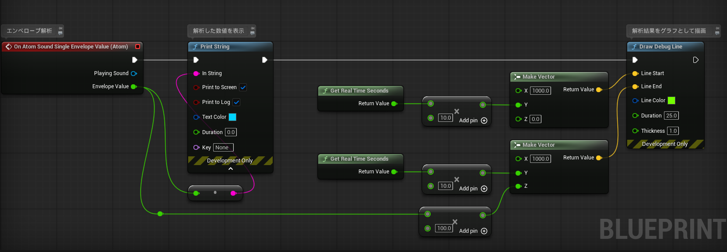Click the Z input pin of the lower Make Vector

[518, 186]
